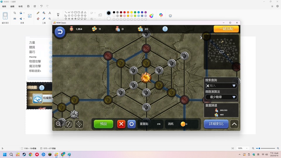Collapse the panel with the up chevron button
The width and height of the screenshot is (281, 158).
234,124
